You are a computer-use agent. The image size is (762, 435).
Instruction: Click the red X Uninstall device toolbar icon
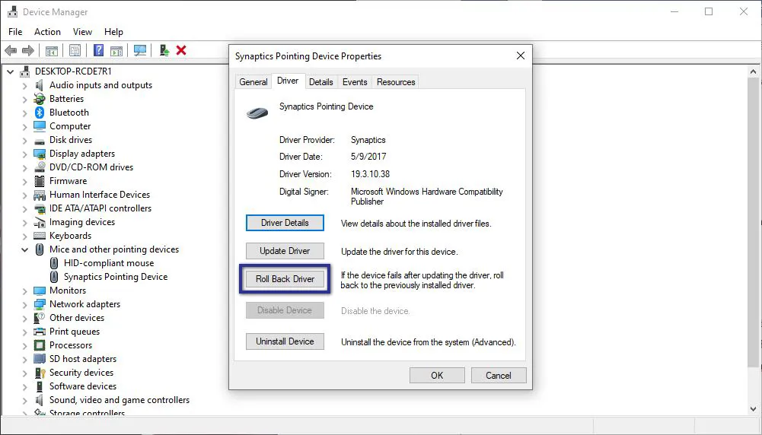(181, 50)
